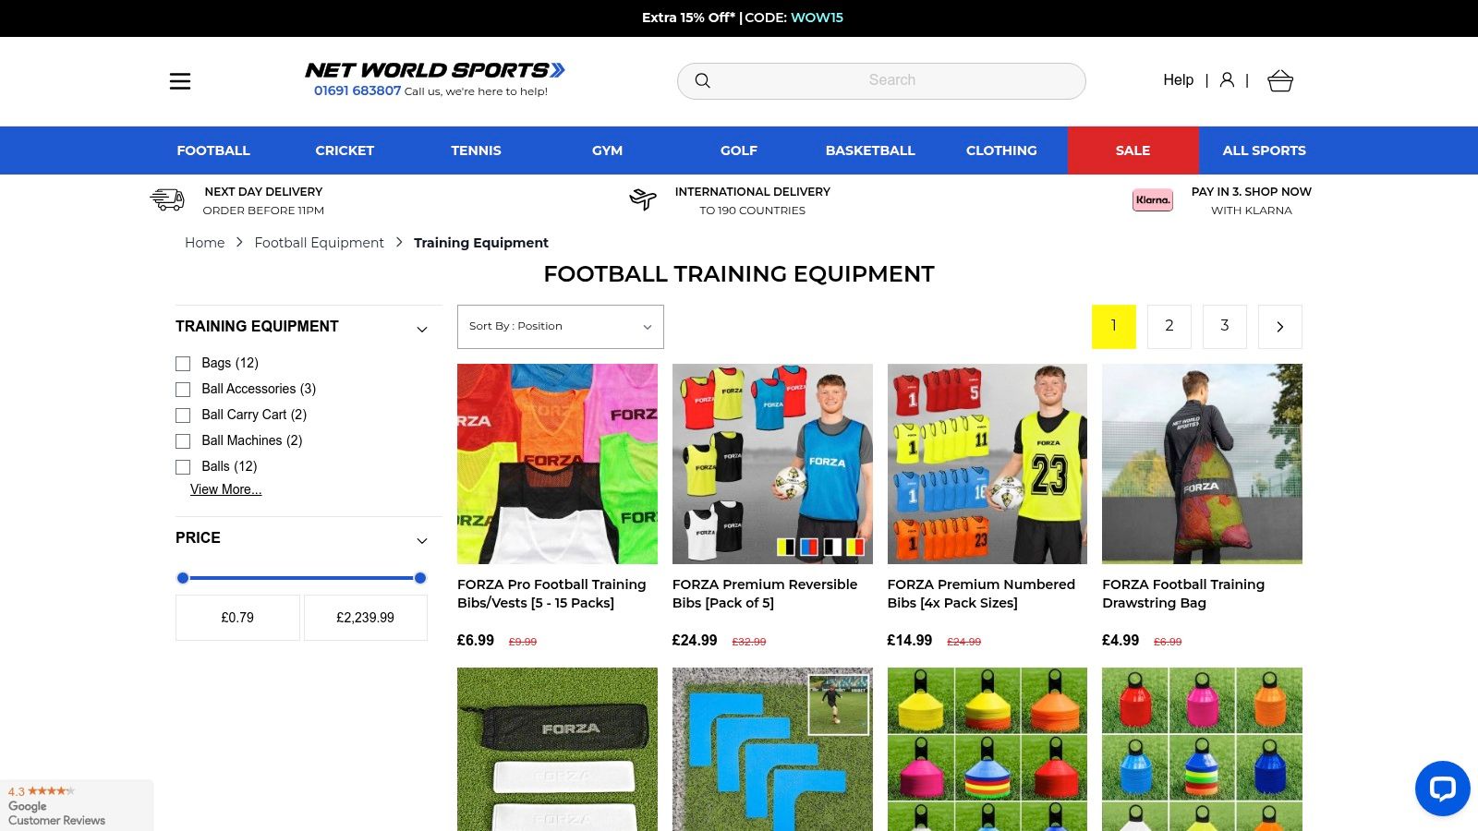1478x831 pixels.
Task: Open the blue corner markers product image
Action: pos(772,749)
